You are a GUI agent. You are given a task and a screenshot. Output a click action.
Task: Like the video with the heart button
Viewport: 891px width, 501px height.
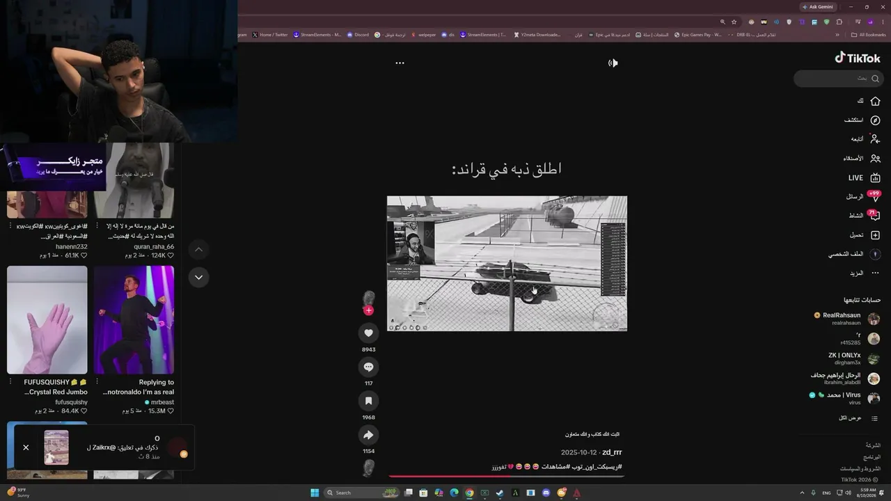pos(369,333)
